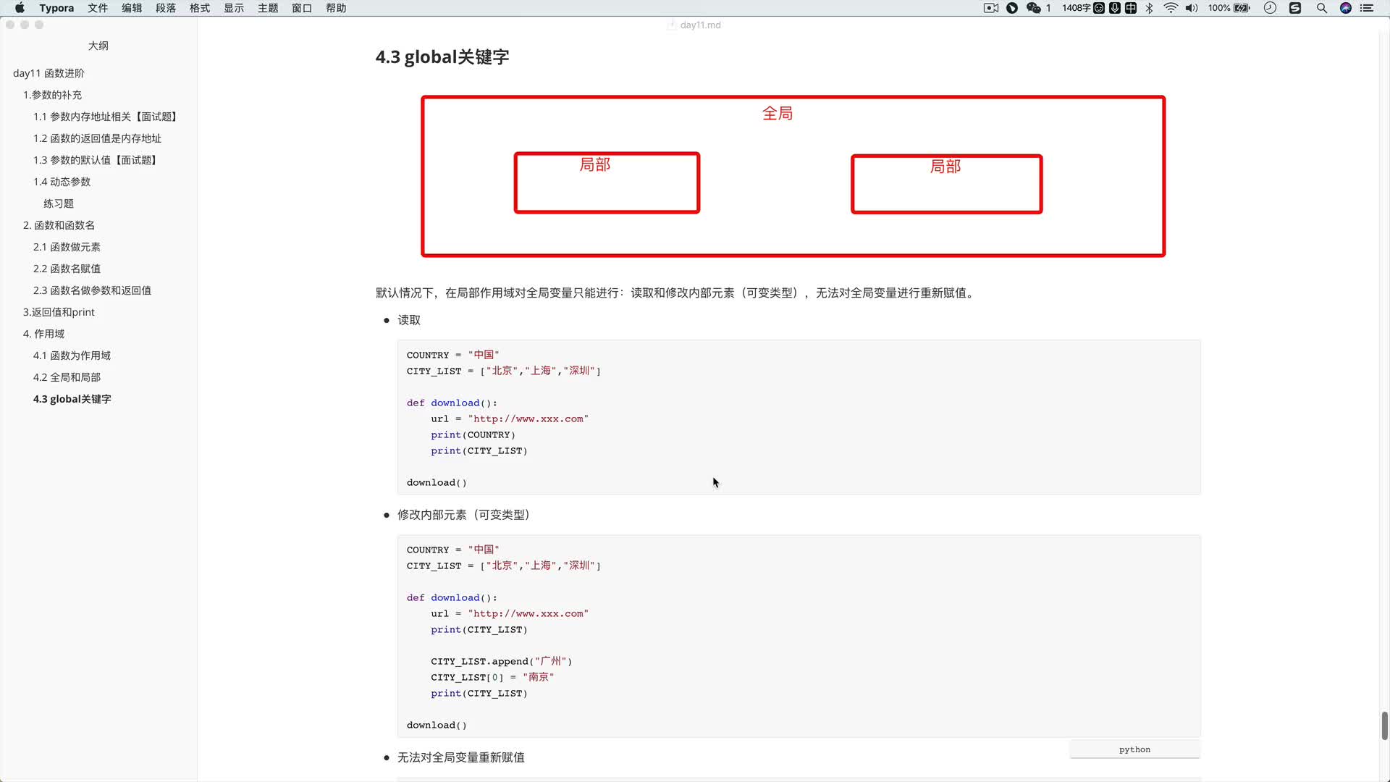Open Notification Center list icon

pyautogui.click(x=1367, y=8)
